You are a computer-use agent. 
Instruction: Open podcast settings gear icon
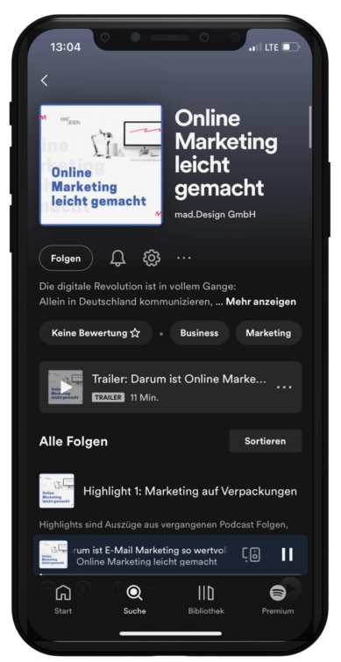(x=152, y=258)
